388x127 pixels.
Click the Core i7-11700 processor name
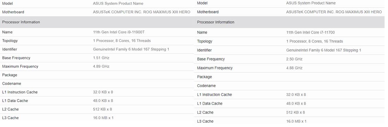click(310, 32)
